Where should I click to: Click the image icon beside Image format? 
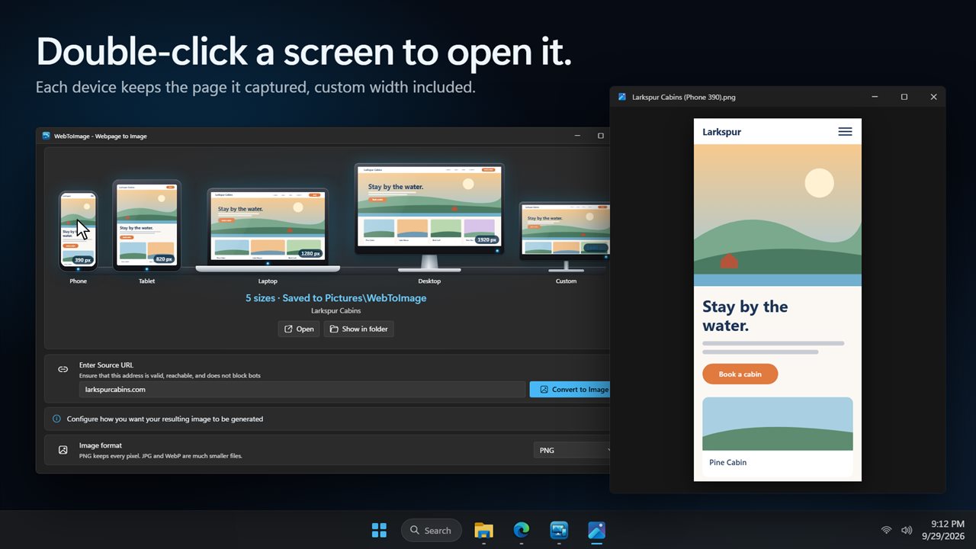tap(63, 450)
